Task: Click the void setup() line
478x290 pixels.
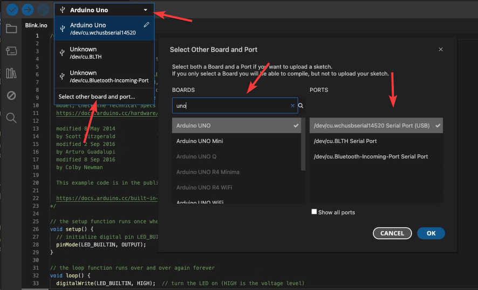Action: coord(72,229)
